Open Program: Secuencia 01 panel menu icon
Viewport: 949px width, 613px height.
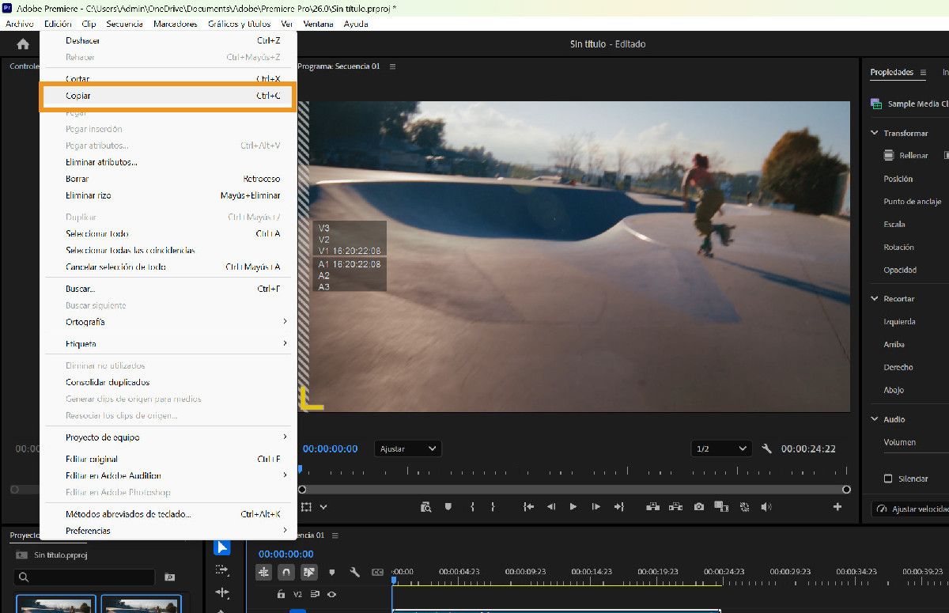[x=392, y=66]
